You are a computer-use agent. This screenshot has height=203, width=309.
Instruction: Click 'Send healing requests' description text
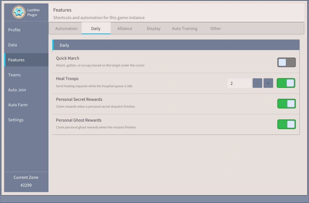tap(94, 86)
